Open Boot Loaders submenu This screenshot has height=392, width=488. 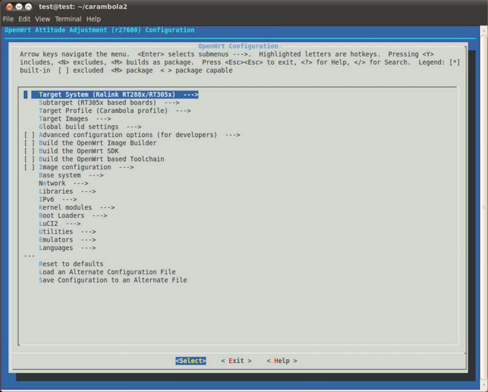[x=73, y=216]
